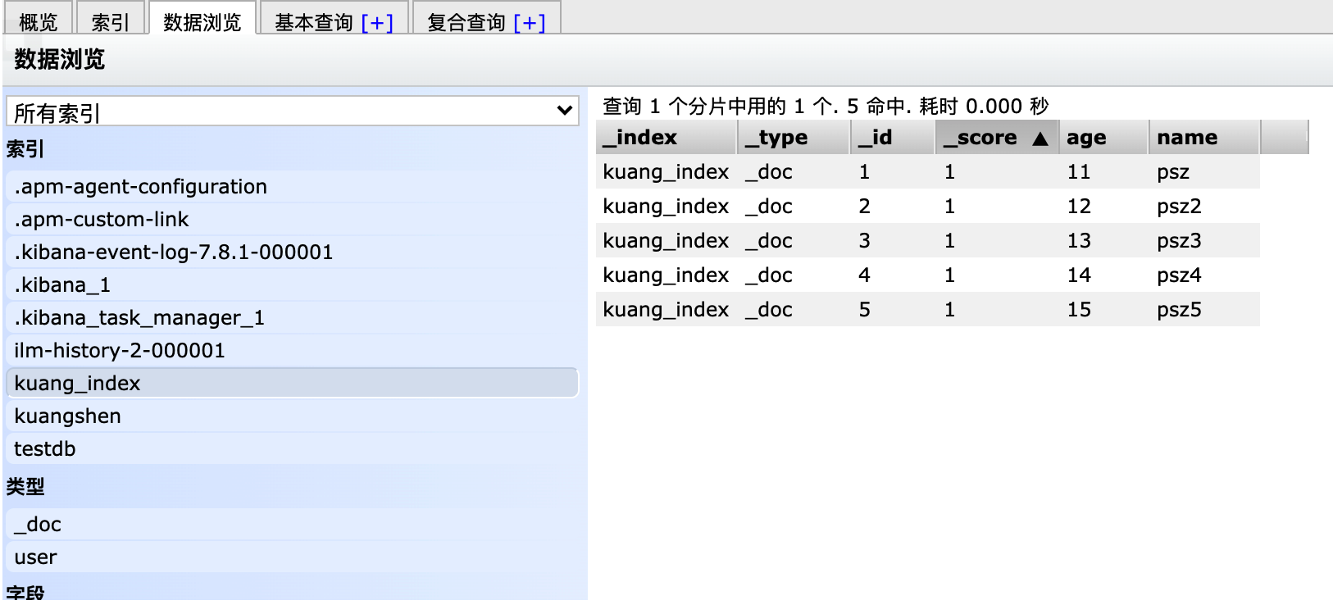Click the query summary status text

point(826,107)
